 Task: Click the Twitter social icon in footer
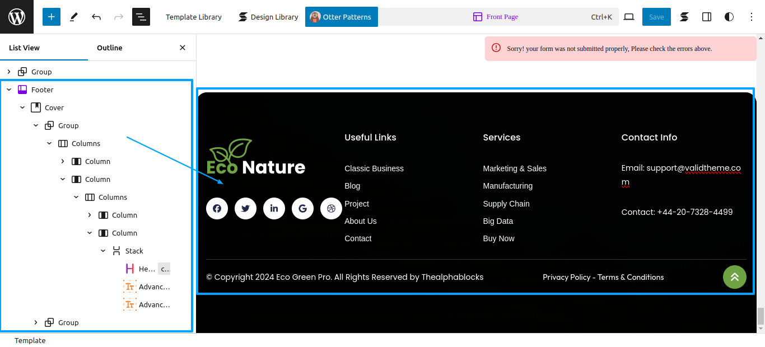click(245, 209)
